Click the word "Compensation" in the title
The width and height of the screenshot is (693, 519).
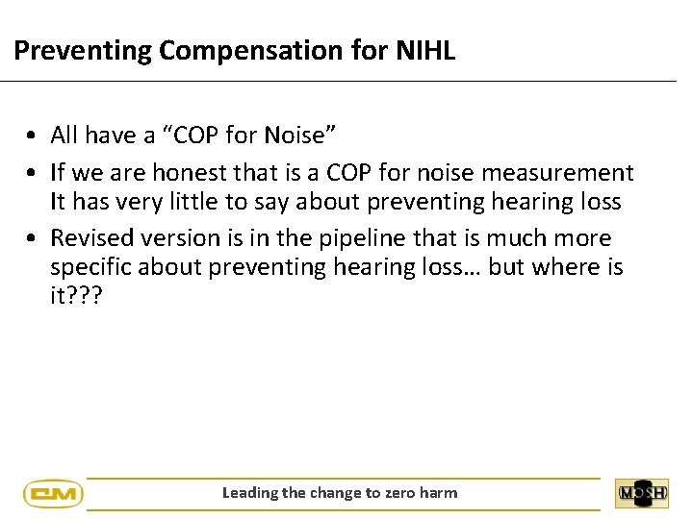(x=251, y=51)
